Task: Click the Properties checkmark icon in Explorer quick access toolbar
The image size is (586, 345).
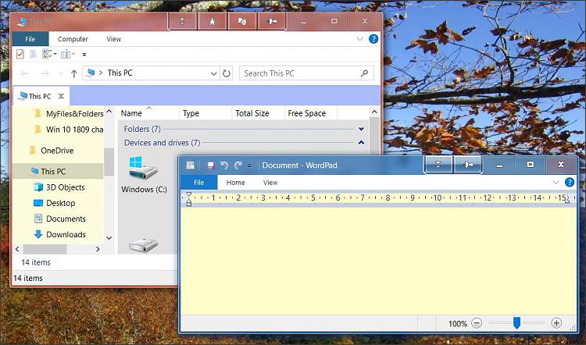Action: (20, 54)
